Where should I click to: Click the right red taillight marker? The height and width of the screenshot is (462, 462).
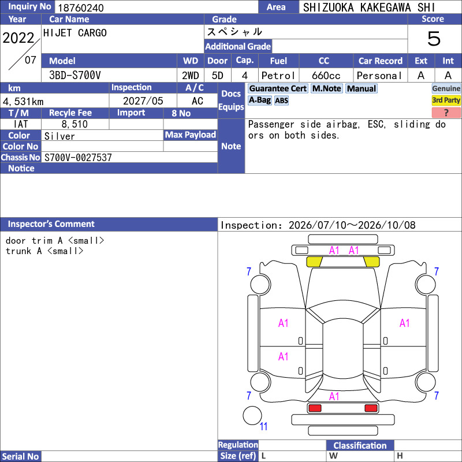(x=371, y=408)
